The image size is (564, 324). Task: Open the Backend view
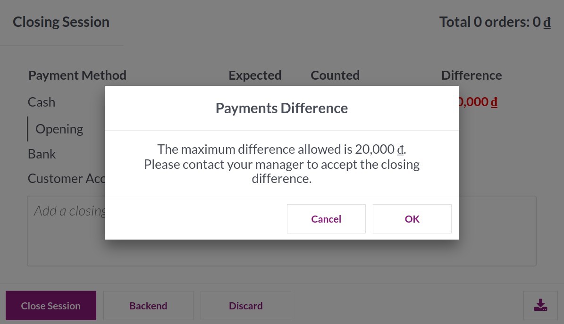point(148,305)
